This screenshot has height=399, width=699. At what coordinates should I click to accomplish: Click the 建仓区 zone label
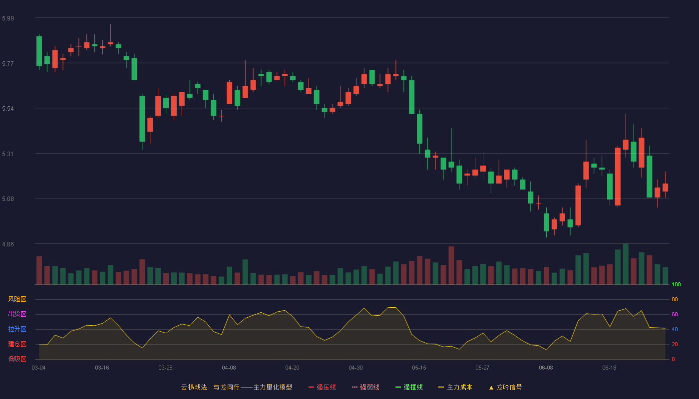pyautogui.click(x=17, y=344)
